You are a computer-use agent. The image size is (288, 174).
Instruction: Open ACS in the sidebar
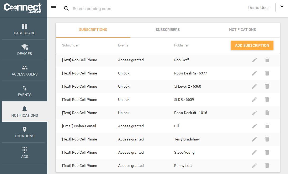[x=25, y=153]
